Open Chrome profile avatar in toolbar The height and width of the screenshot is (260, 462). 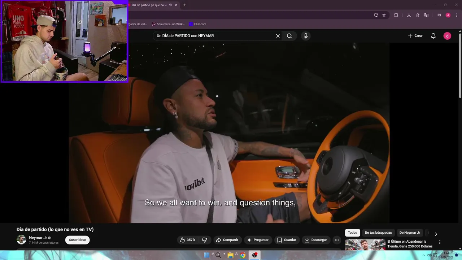point(448,15)
